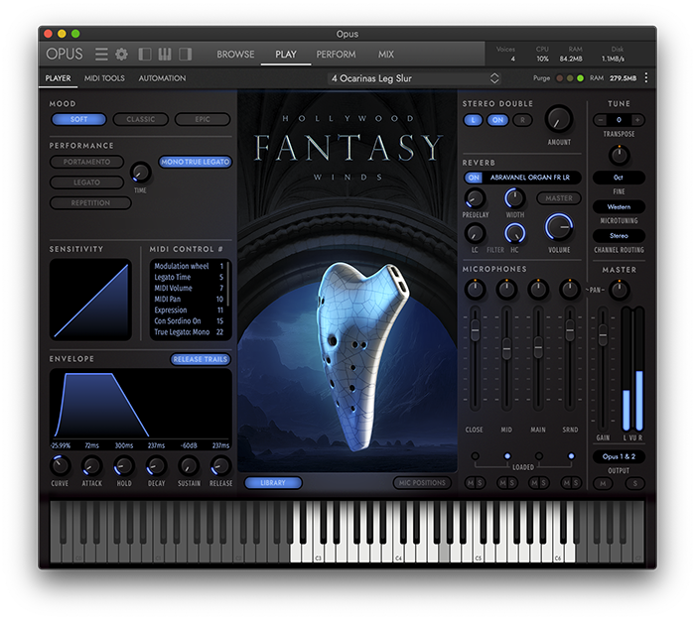Open the three-dot options menu
The width and height of the screenshot is (695, 620).
point(646,78)
